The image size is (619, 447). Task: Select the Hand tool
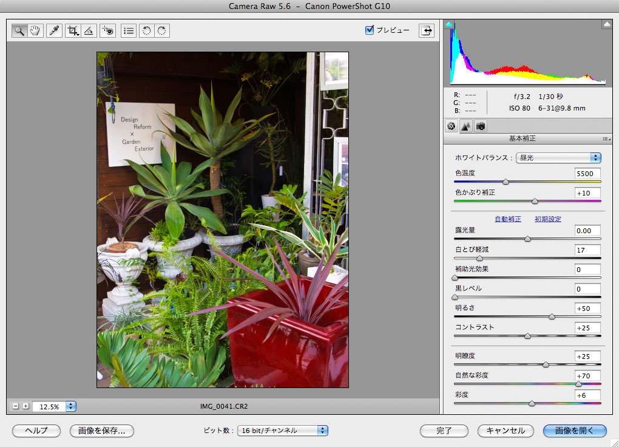[35, 31]
